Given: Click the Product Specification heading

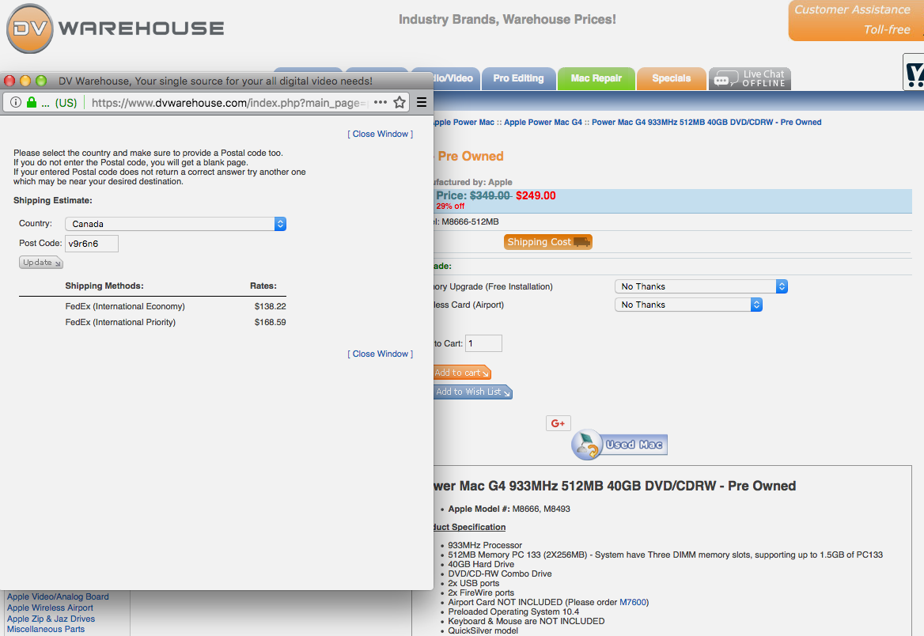Looking at the screenshot, I should [x=470, y=527].
